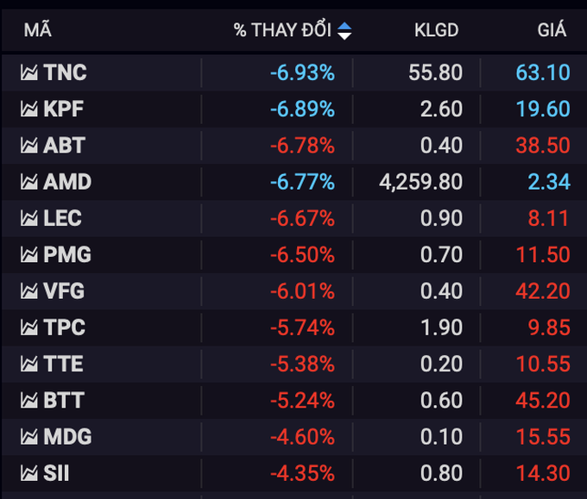Open the chart icon for VFG

(x=30, y=291)
